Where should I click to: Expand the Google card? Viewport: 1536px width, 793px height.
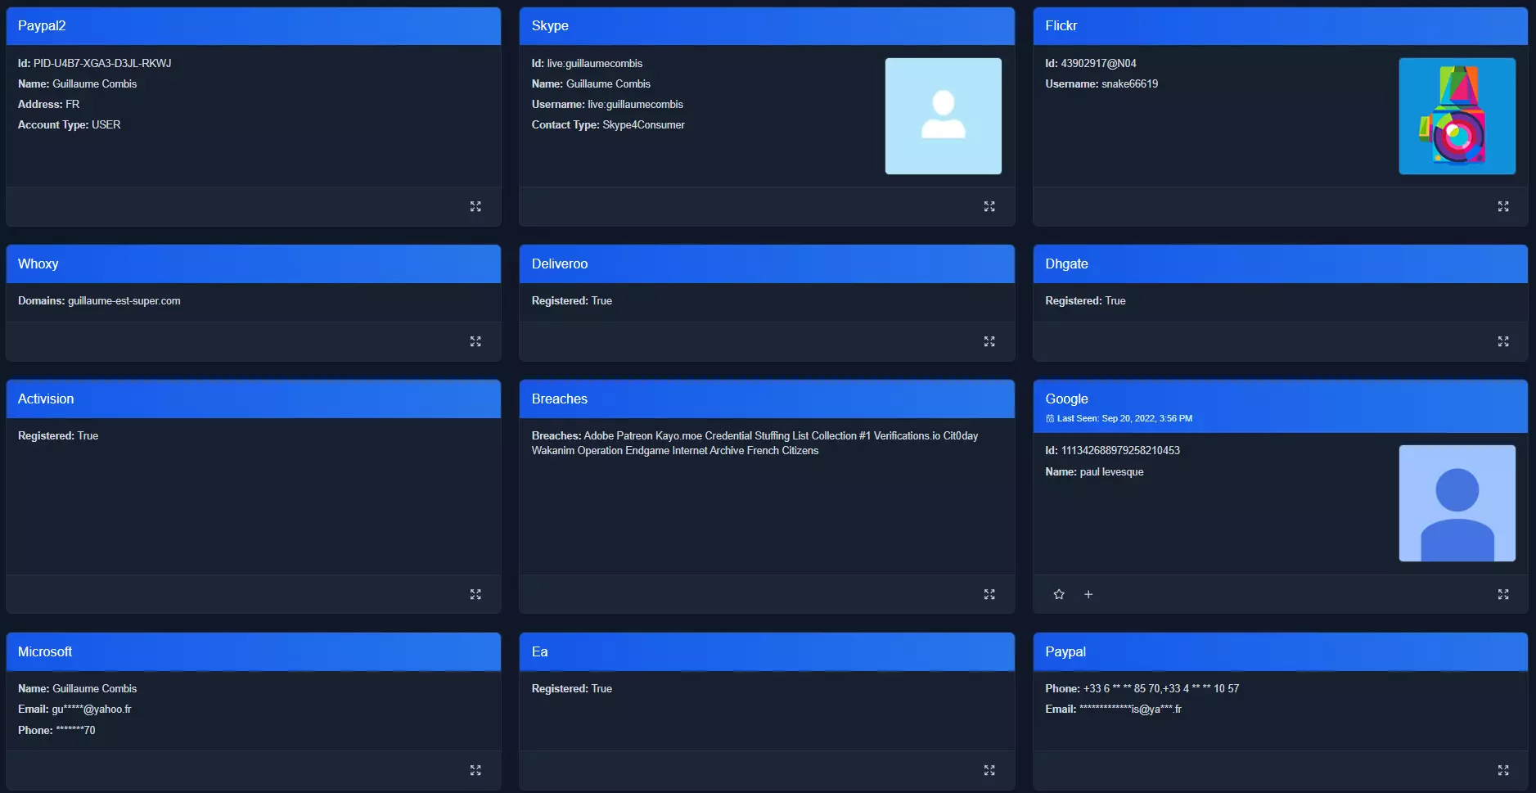click(1503, 594)
